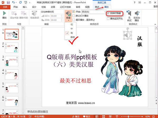Screen dimensions: 158x118
Task: Click the zoom out minus button
Action: tap(122, 117)
